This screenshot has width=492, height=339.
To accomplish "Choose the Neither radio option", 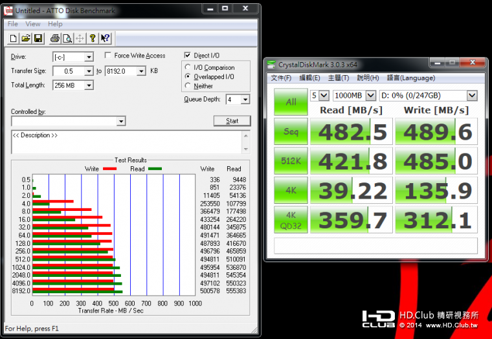I will tap(188, 85).
